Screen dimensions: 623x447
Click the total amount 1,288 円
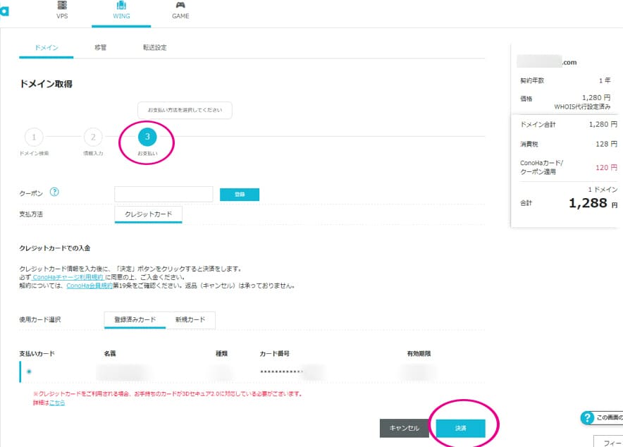point(593,203)
